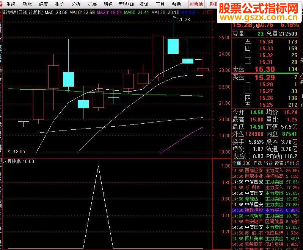The height and width of the screenshot is (250, 303).
Task: Click the MA20: 19.54 label
Action: pos(109,12)
